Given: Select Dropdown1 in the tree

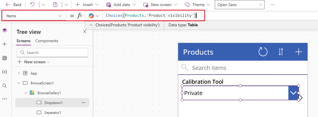Looking at the screenshot, I should click(53, 103).
